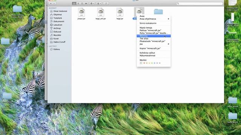
Task: Click the Finder search field
Action: click(x=200, y=3)
